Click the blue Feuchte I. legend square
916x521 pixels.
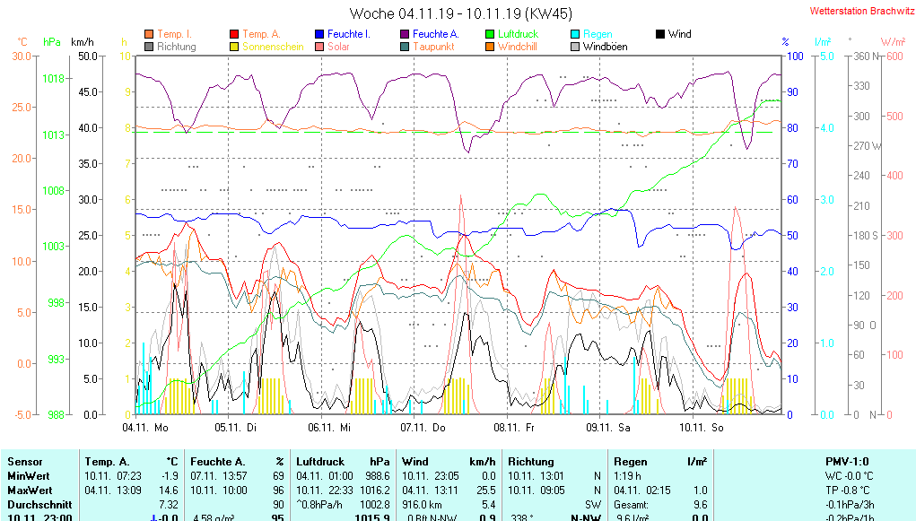click(x=319, y=34)
